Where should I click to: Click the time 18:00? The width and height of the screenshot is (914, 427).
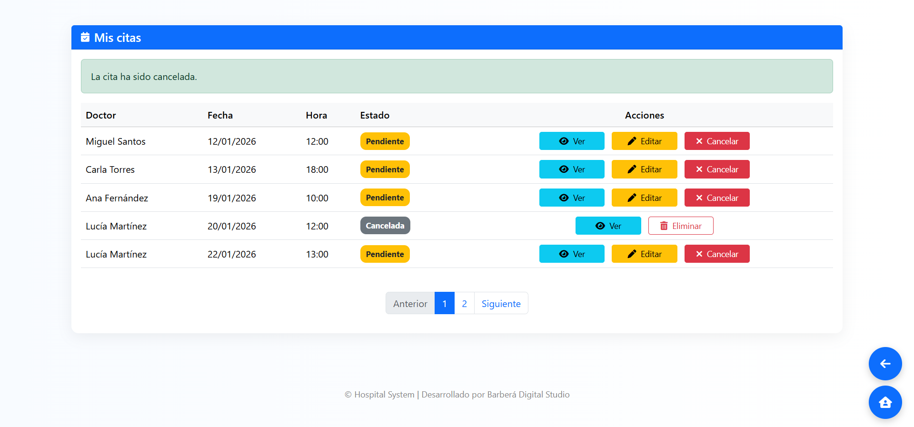[317, 169]
